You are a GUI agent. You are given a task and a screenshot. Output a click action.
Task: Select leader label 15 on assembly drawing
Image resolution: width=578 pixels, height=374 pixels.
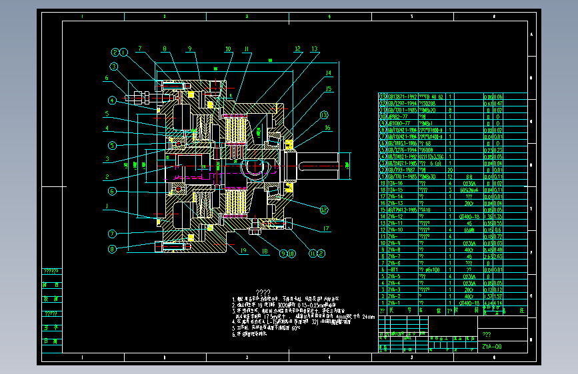click(x=328, y=89)
